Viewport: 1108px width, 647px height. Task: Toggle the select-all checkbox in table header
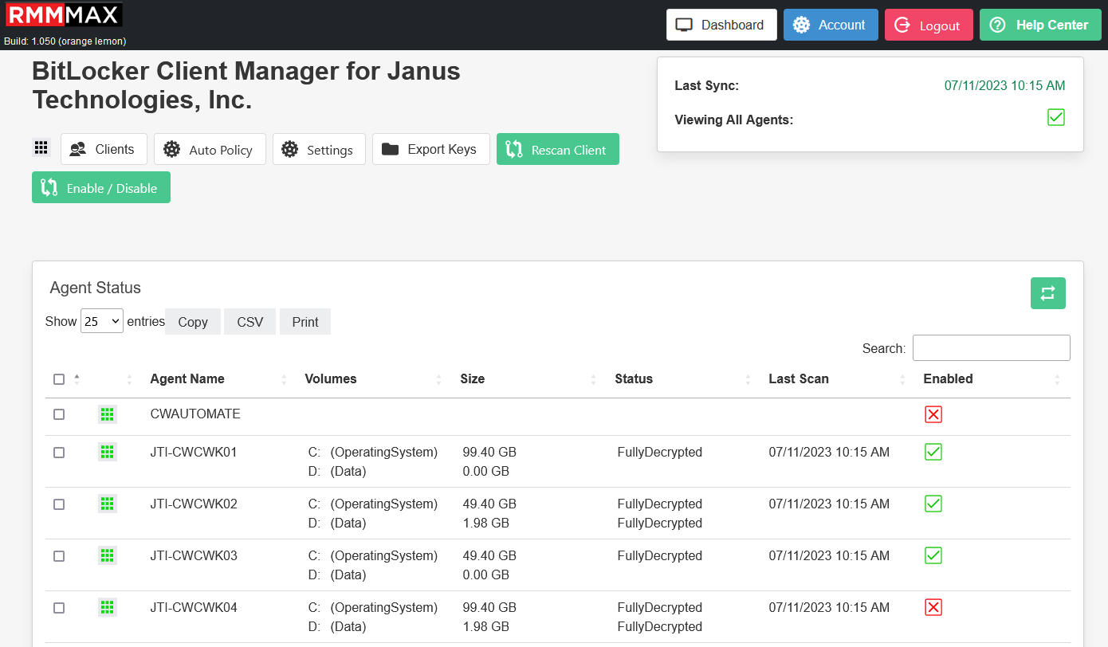(x=59, y=379)
